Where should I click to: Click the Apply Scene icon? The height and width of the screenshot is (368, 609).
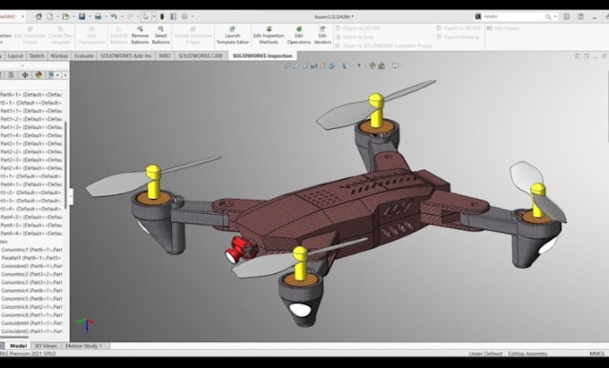point(382,66)
